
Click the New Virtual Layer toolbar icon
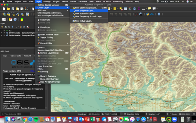pyautogui.click(x=27, y=14)
